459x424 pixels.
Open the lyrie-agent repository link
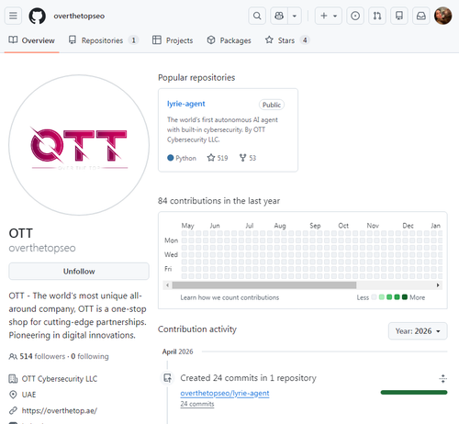186,104
